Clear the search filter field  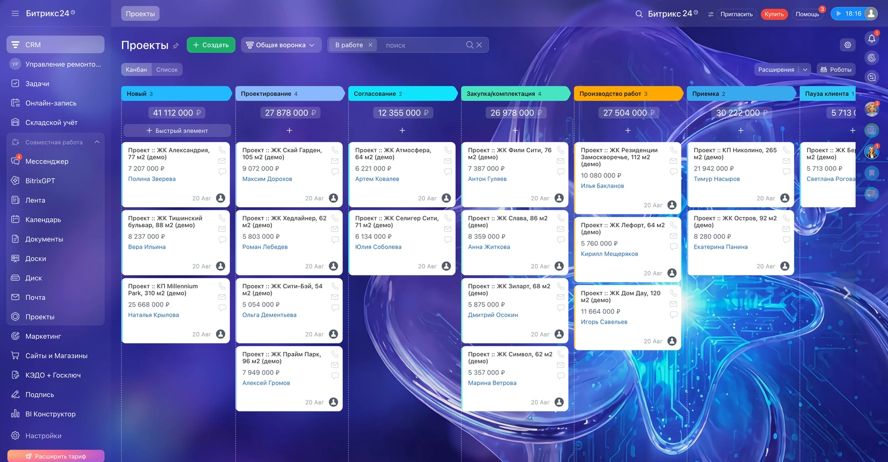click(x=479, y=45)
